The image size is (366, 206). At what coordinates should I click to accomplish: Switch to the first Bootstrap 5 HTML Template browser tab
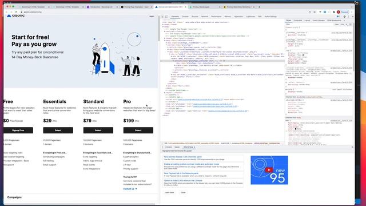tap(34, 7)
